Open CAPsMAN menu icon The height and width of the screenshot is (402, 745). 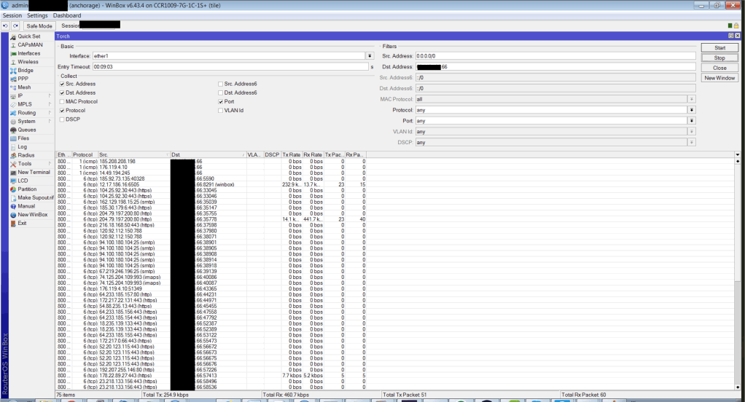pyautogui.click(x=13, y=45)
